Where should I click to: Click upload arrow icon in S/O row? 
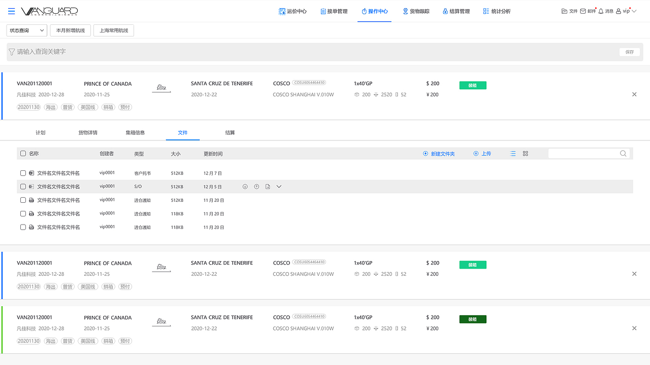(x=256, y=187)
